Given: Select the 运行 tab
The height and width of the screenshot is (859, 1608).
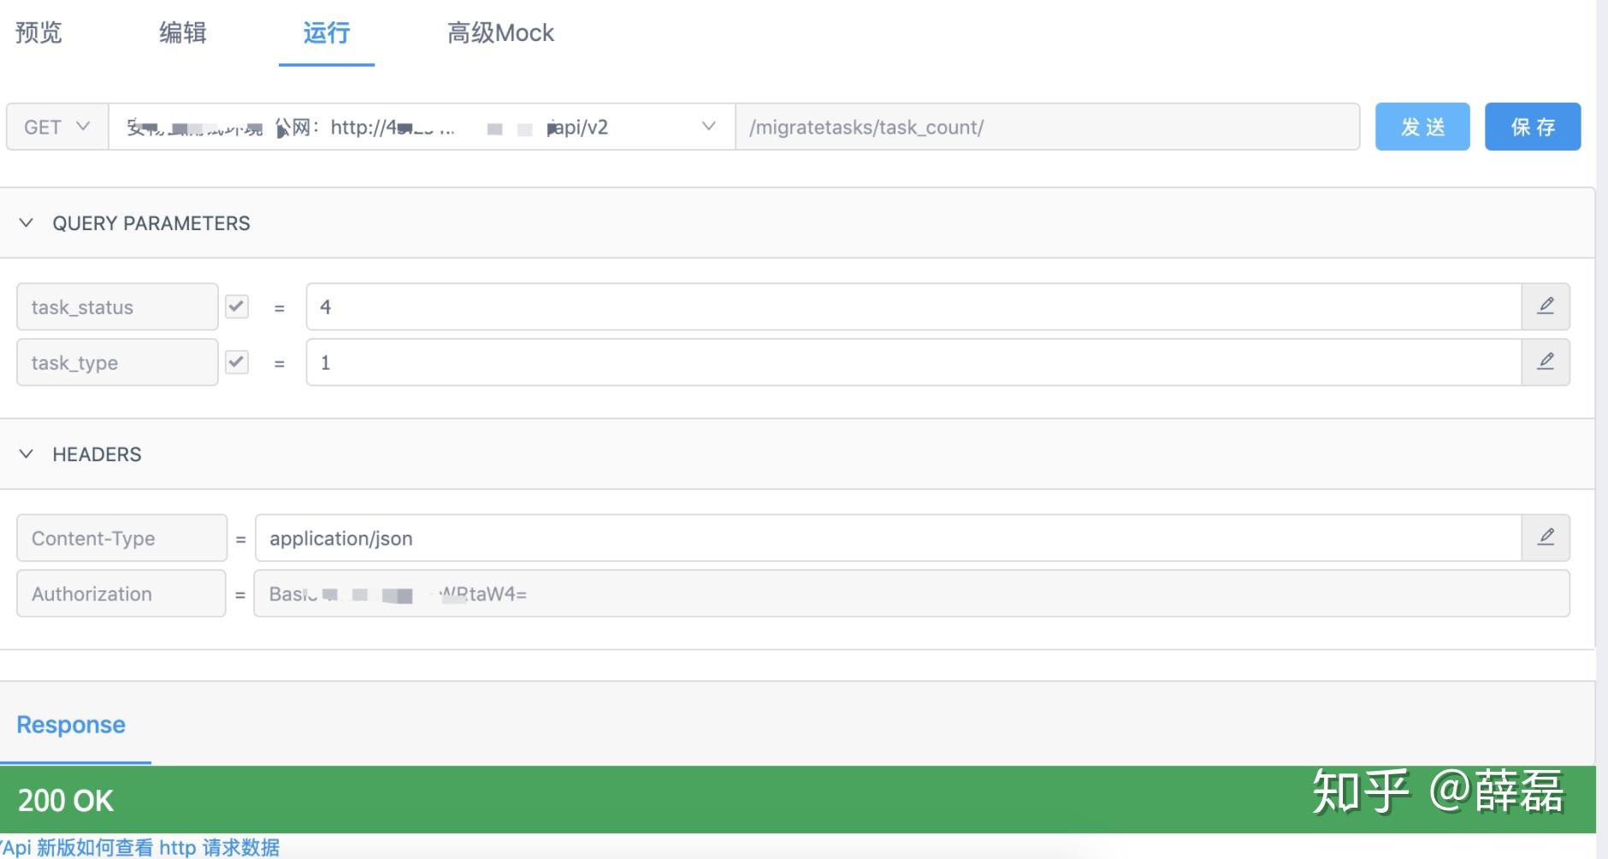Looking at the screenshot, I should tap(327, 33).
